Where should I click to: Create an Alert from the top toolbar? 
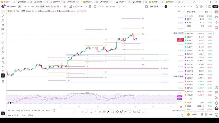pos(99,6)
